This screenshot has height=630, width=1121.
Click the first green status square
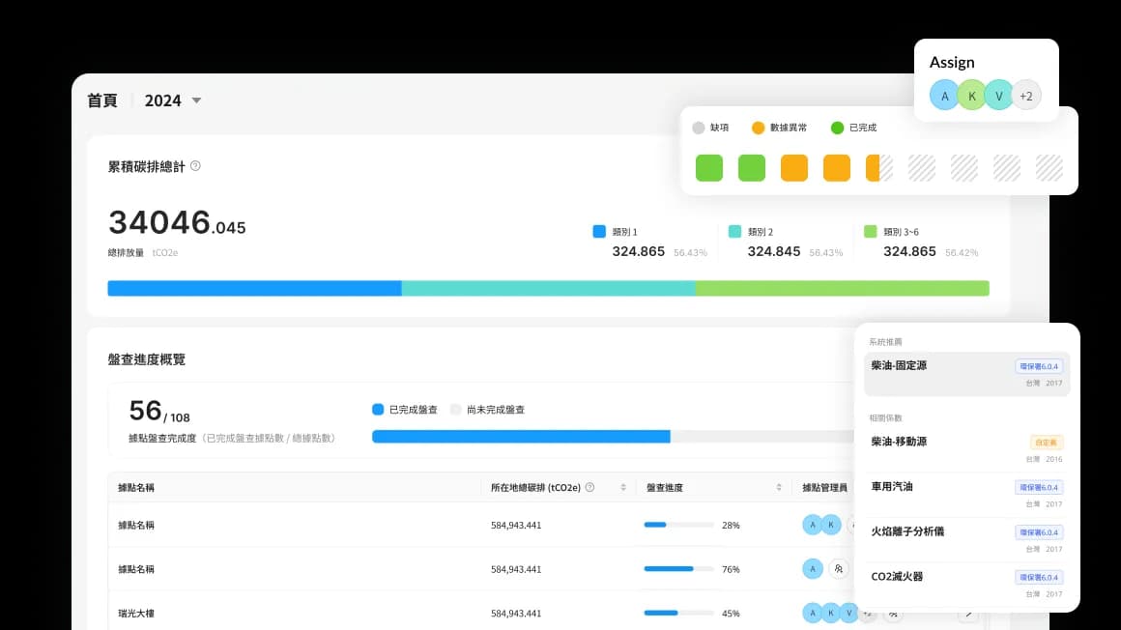pos(709,168)
